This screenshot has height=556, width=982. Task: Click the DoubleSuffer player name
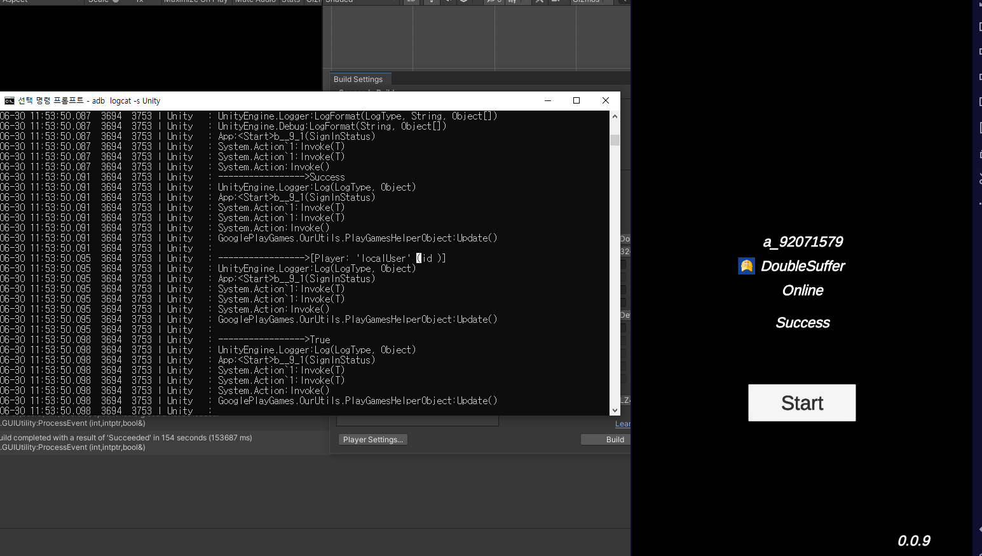[803, 266]
